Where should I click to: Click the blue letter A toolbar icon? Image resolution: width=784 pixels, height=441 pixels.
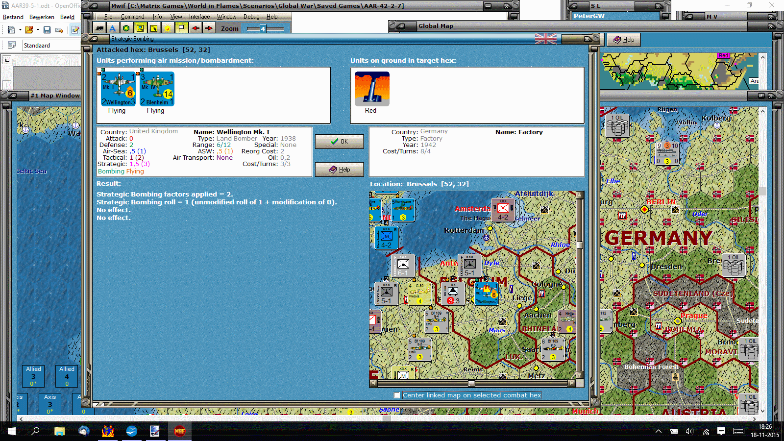click(112, 28)
